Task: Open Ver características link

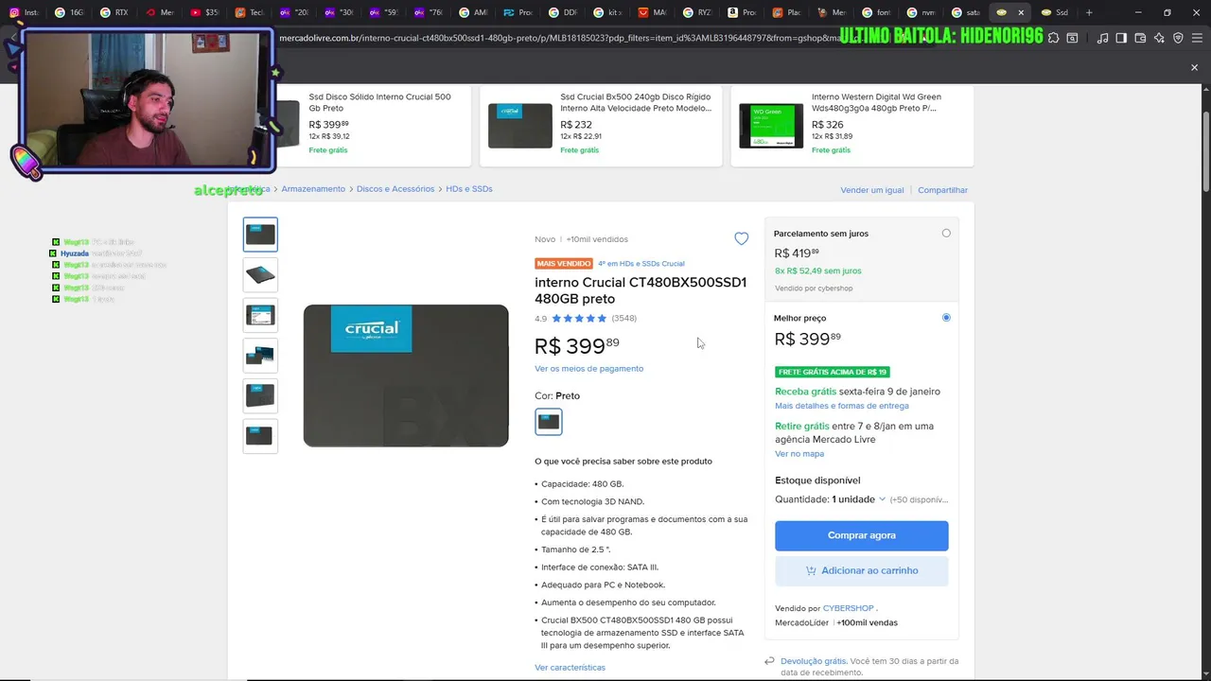Action: point(570,668)
